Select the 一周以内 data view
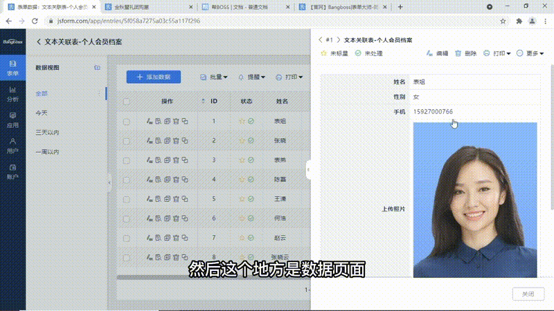 coord(47,151)
